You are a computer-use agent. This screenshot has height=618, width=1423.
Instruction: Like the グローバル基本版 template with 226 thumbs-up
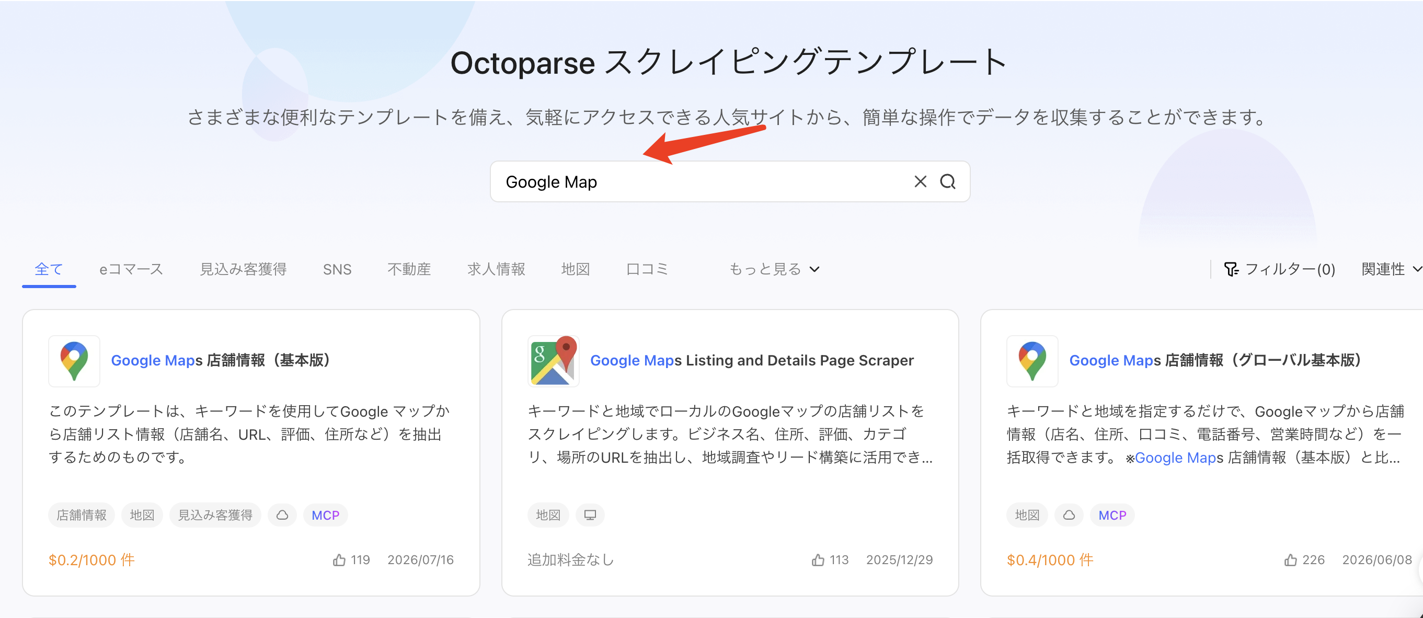point(1290,560)
